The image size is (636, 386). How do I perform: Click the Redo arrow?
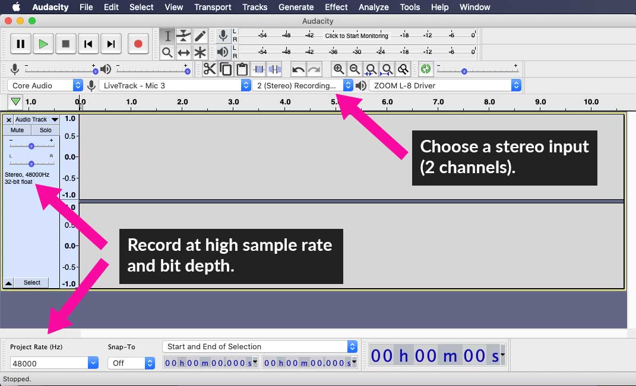(x=314, y=69)
